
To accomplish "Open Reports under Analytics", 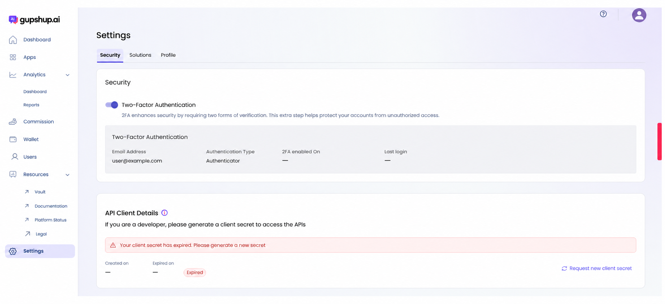I will coord(31,105).
